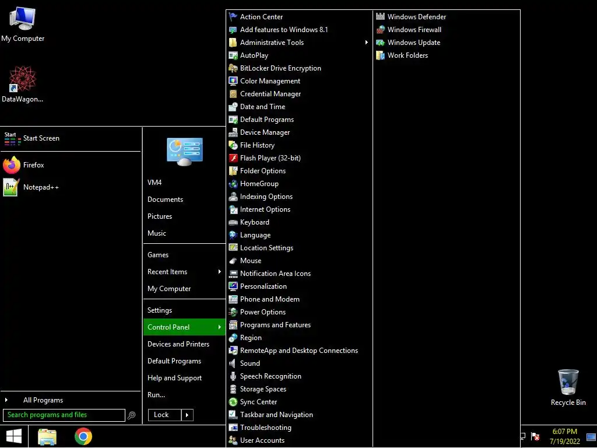
Task: Expand the Recent Items submenu arrow
Action: pyautogui.click(x=219, y=272)
